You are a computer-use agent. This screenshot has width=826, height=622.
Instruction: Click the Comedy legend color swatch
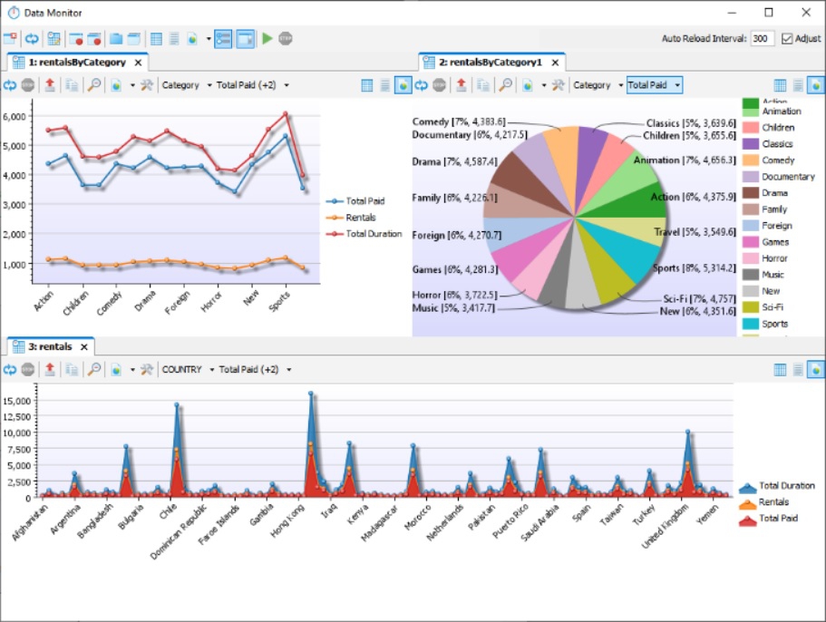click(750, 160)
